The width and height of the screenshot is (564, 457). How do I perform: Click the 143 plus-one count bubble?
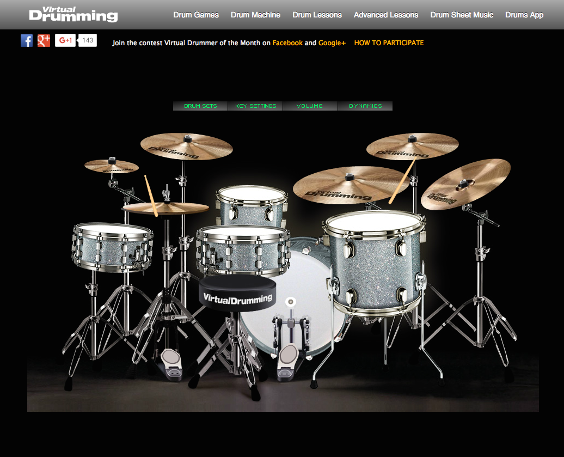click(x=88, y=40)
